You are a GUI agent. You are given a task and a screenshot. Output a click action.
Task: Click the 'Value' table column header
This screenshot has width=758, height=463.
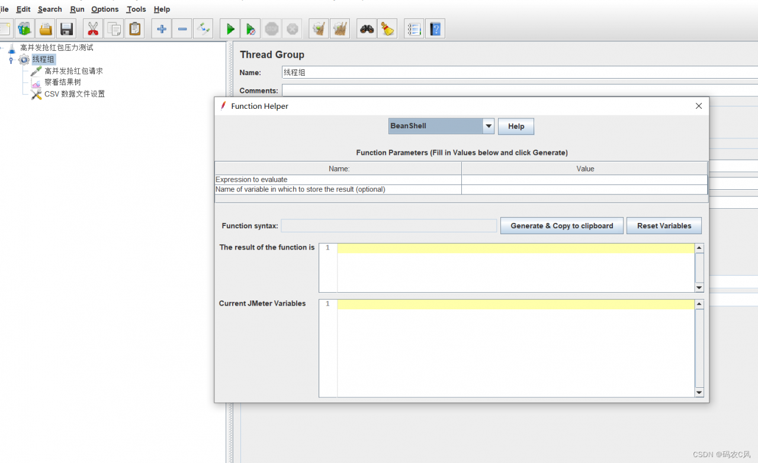tap(585, 169)
